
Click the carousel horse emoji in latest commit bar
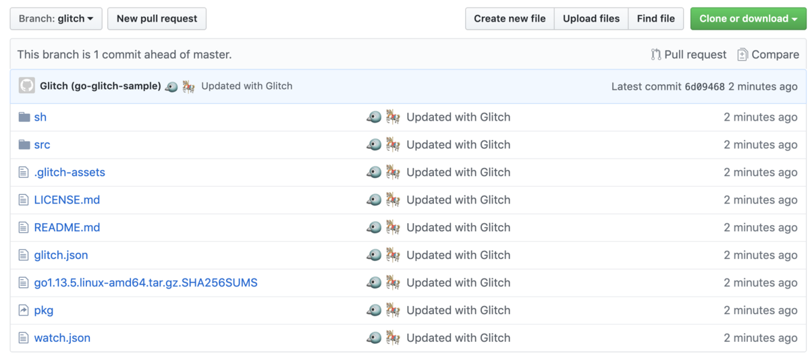tap(188, 86)
